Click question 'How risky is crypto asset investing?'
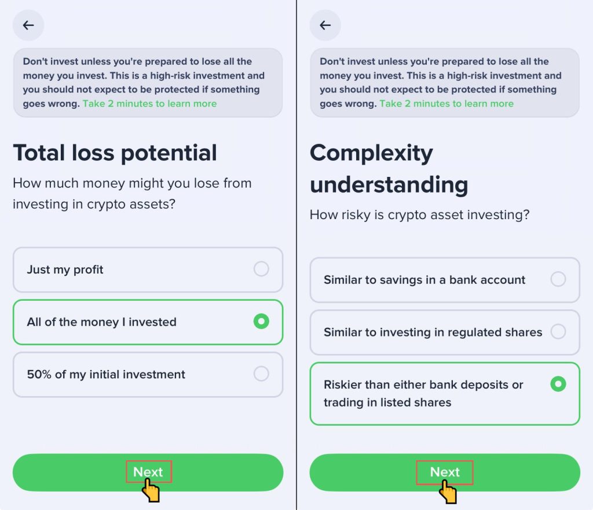The width and height of the screenshot is (593, 510). coord(419,215)
